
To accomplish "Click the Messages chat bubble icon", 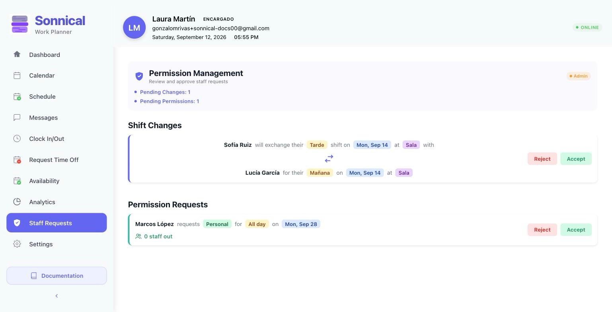I will (x=17, y=117).
